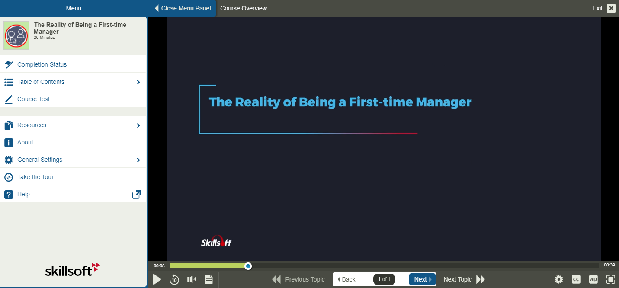The width and height of the screenshot is (619, 288).
Task: Toggle closed captions CC
Action: pyautogui.click(x=576, y=279)
